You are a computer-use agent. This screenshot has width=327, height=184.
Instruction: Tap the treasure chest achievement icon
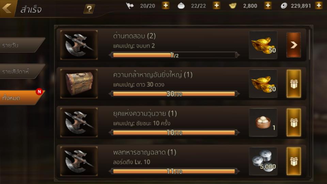coord(79,84)
